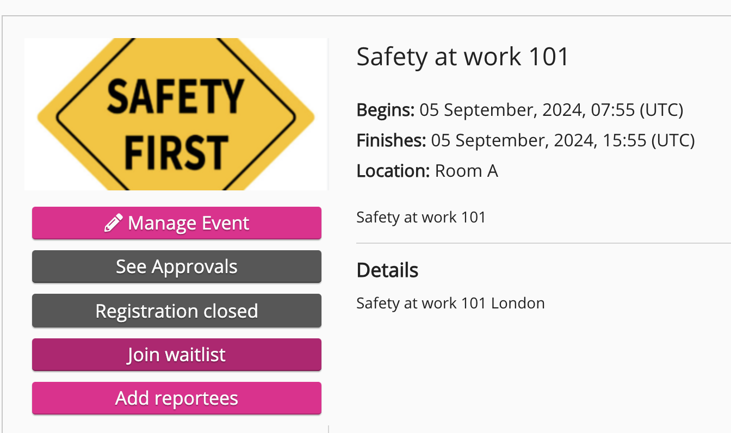Select the 15:55 (UTC) finish date text
The width and height of the screenshot is (731, 433).
click(x=563, y=141)
